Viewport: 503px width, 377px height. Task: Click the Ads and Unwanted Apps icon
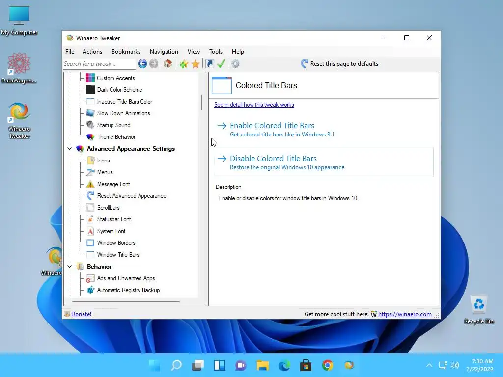click(x=90, y=278)
